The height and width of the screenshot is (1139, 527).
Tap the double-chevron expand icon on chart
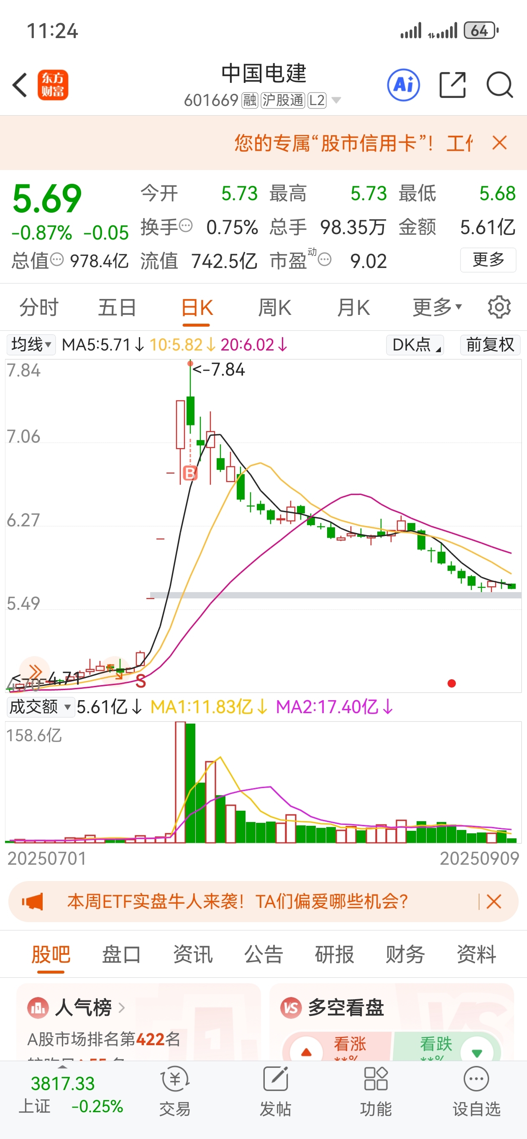[x=34, y=671]
